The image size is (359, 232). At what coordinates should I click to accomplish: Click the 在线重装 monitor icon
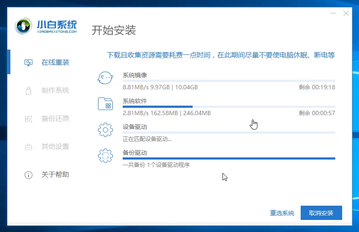29,63
